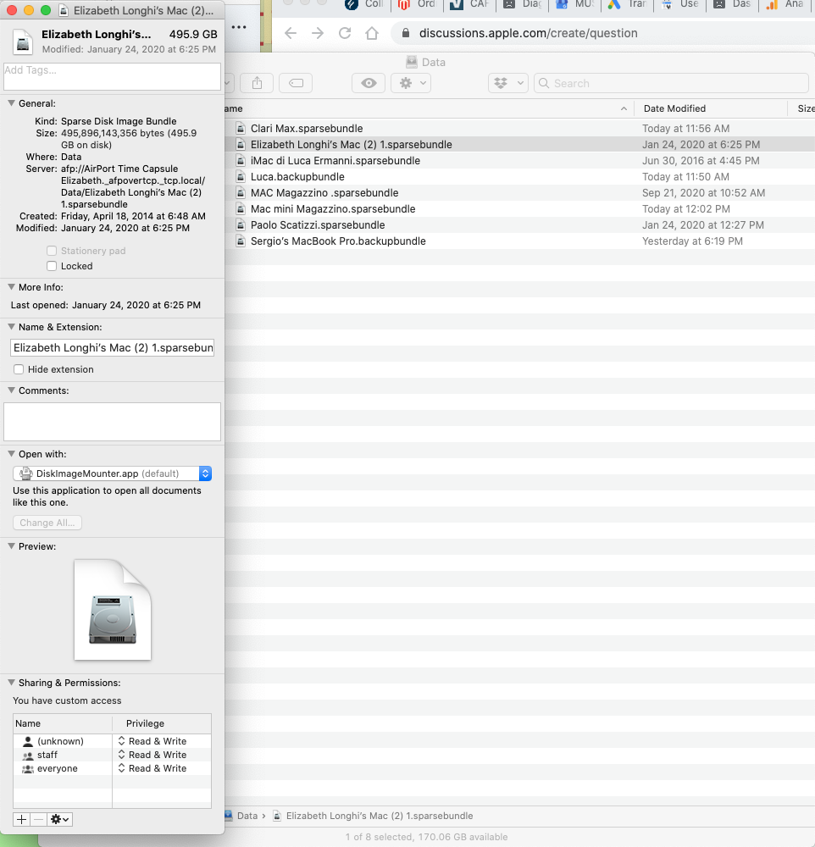
Task: Click the Sort by Size column header
Action: [806, 108]
